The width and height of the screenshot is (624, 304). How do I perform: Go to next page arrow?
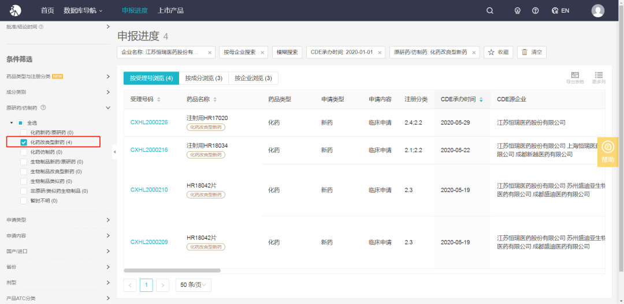point(162,285)
